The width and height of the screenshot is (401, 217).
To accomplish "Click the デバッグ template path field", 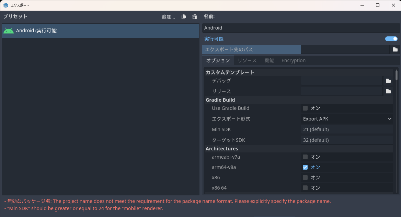I will 342,81.
